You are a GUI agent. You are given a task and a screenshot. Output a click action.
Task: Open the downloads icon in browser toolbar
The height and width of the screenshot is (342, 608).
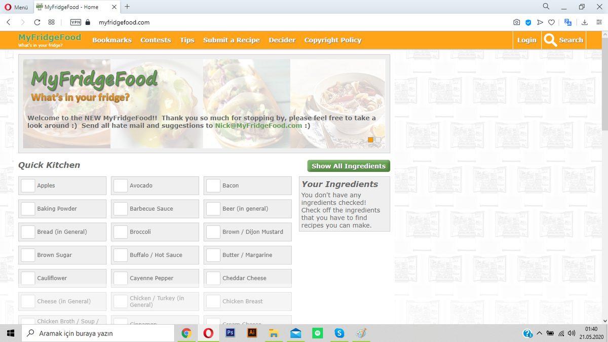[x=584, y=22]
